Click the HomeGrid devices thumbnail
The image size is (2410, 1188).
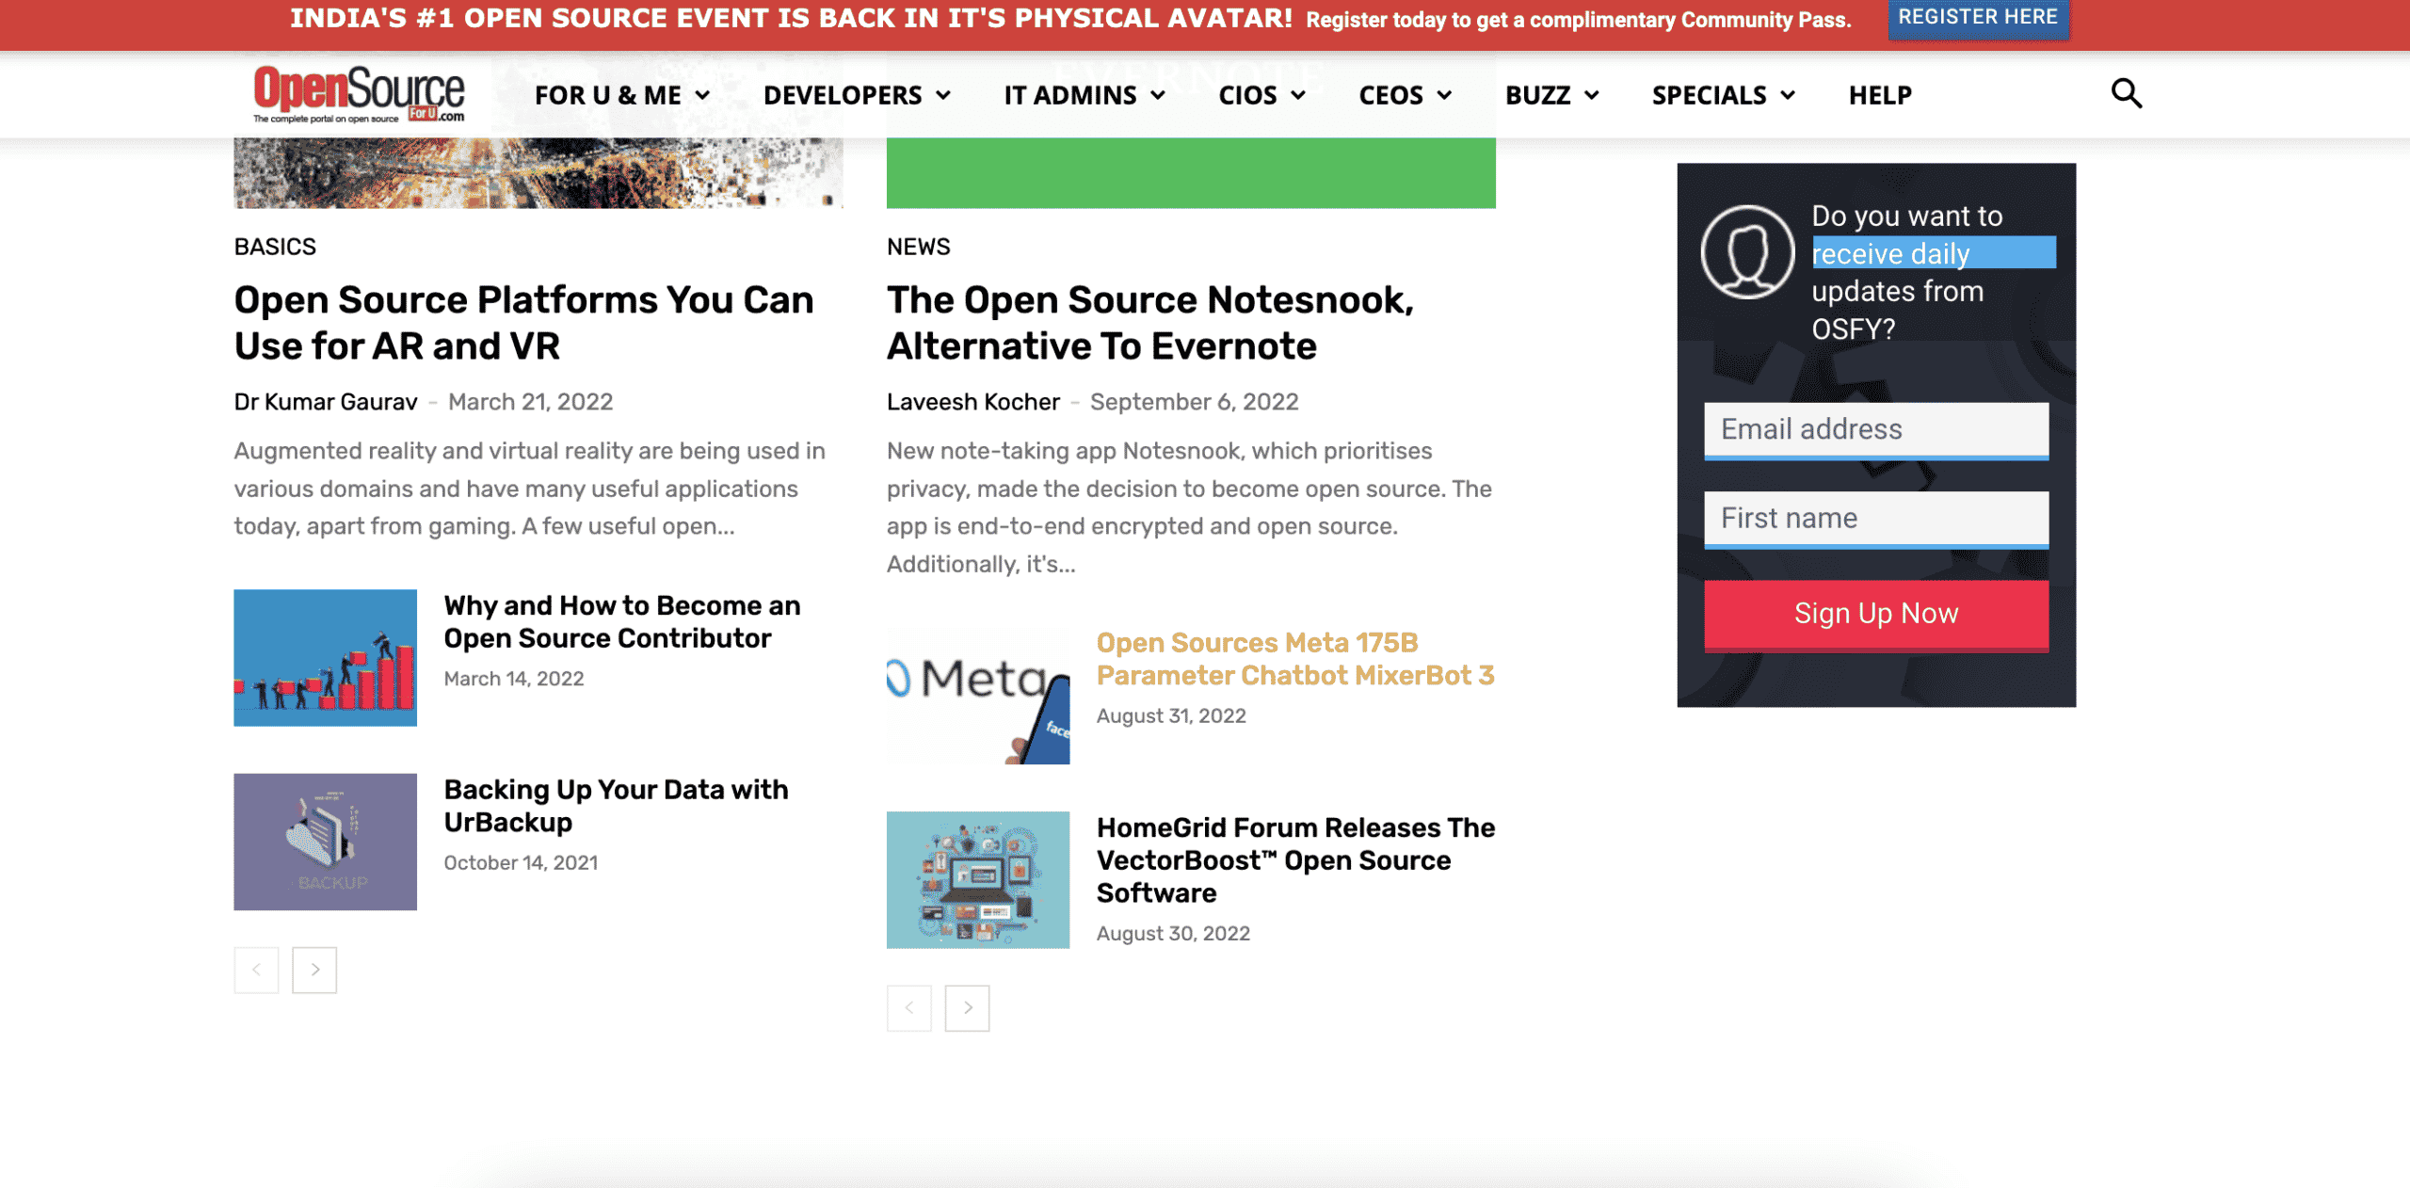tap(978, 880)
